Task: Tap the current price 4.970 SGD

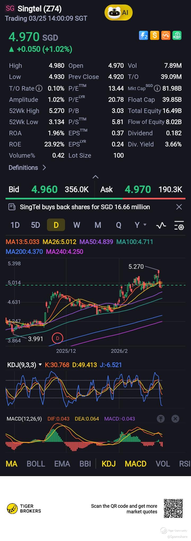Action: 33,37
